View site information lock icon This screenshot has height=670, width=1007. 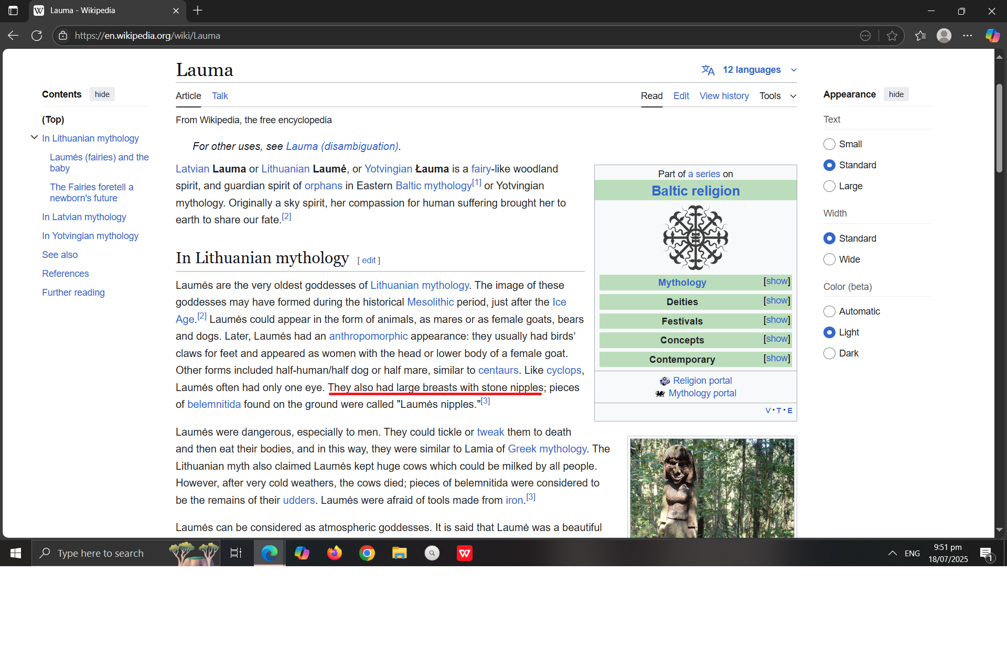pos(63,36)
